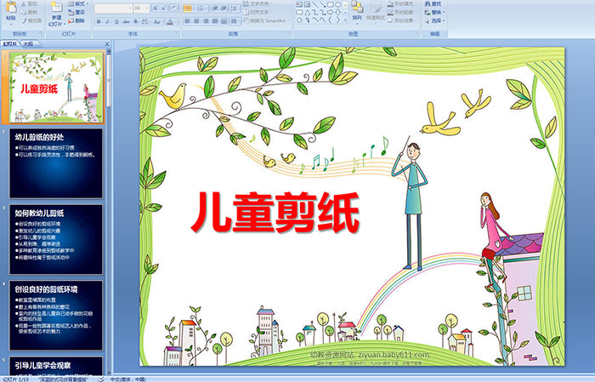Image resolution: width=595 pixels, height=382 pixels.
Task: Open the font size dropdown
Action: point(147,8)
